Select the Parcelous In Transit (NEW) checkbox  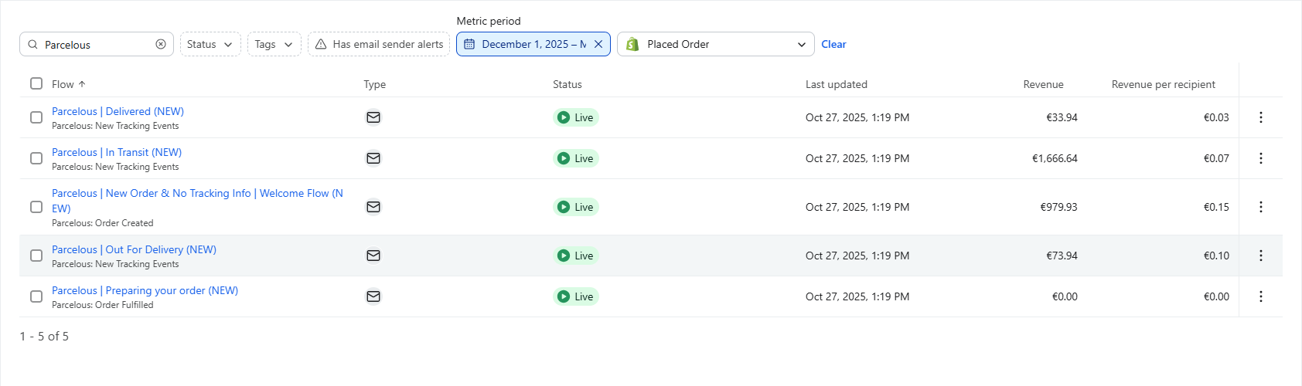(36, 158)
